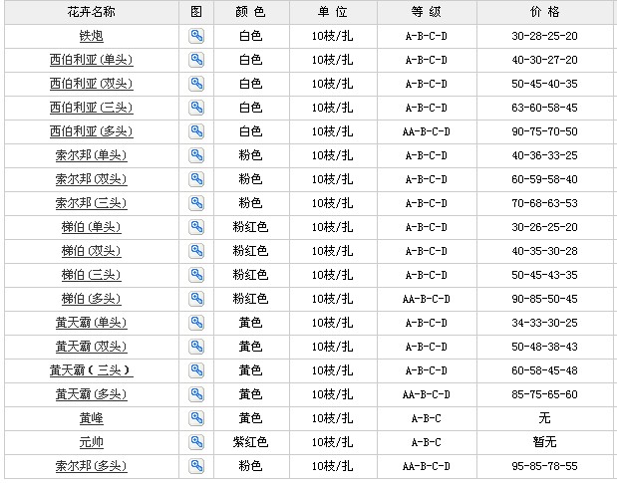Image resolution: width=617 pixels, height=483 pixels.
Task: View magnifier icon in 梯伯(三头) row
Action: (196, 275)
